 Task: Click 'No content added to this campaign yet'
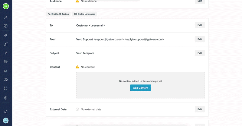point(141,81)
